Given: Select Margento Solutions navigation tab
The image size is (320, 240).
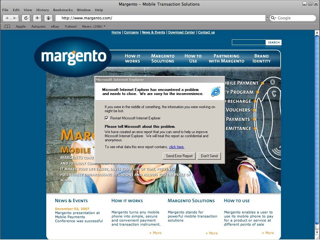Looking at the screenshot, I should [162, 58].
